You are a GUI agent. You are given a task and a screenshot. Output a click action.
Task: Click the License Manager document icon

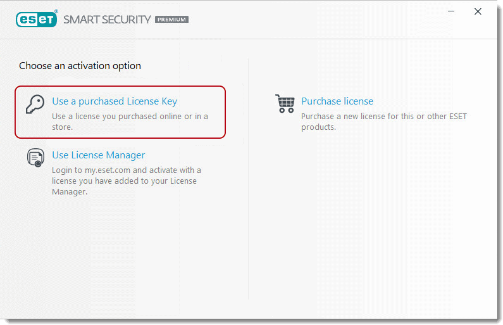pos(35,157)
